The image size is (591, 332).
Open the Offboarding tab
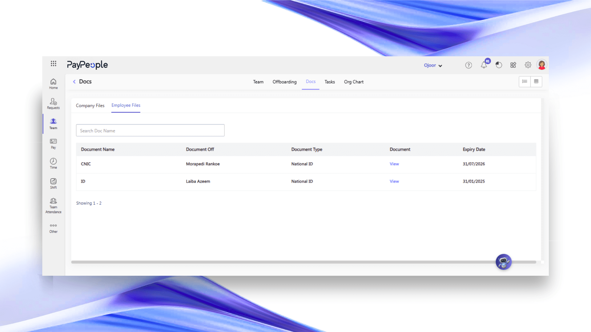point(284,82)
